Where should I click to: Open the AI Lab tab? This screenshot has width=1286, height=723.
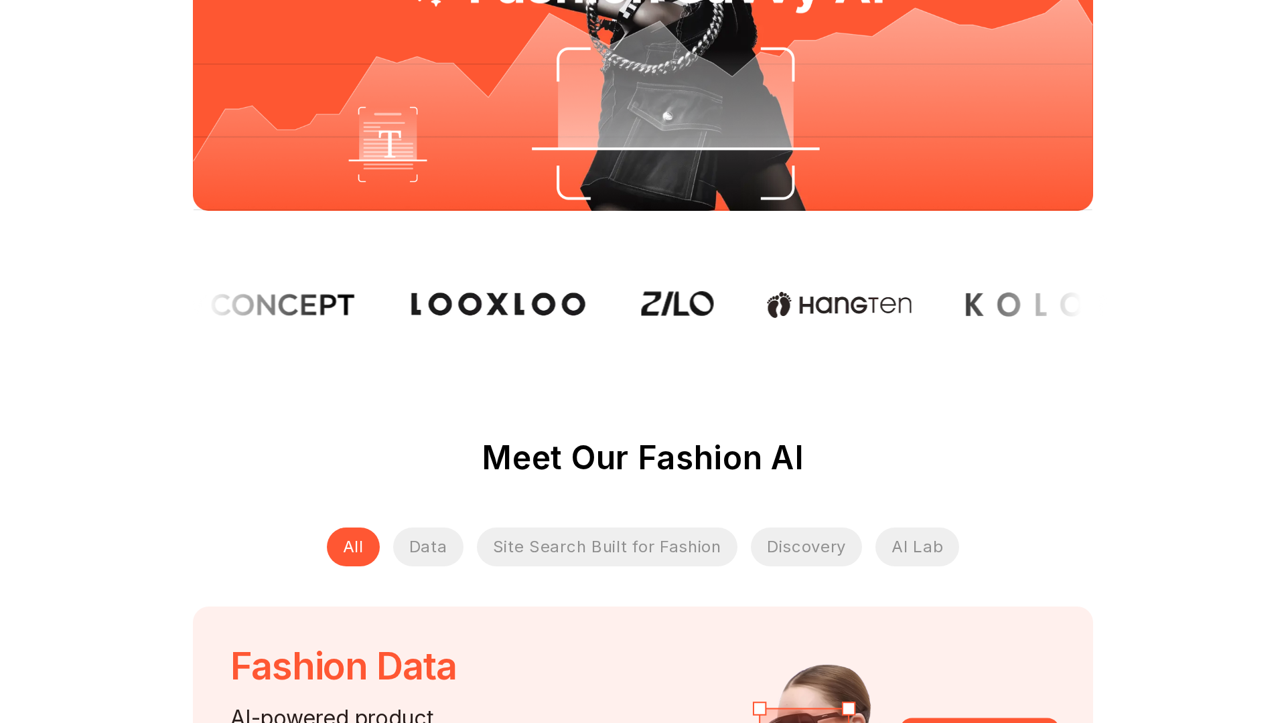(x=917, y=547)
